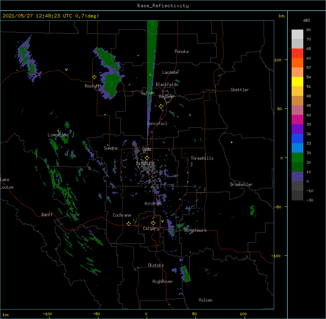Select the ThreeHills label

[202, 158]
